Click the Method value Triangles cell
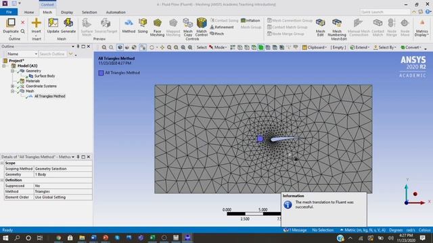The width and height of the screenshot is (433, 243). click(63, 192)
